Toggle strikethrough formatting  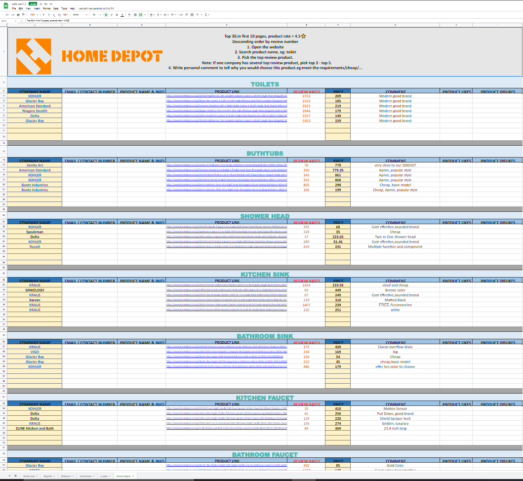click(117, 15)
